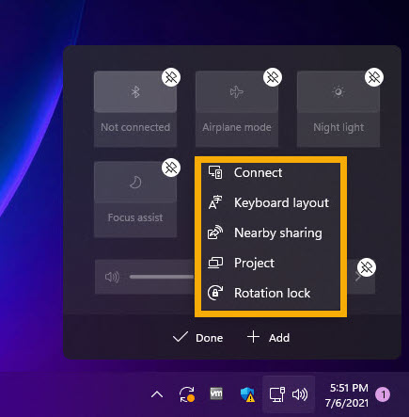
Task: Show hidden icons in system tray
Action: pos(157,394)
